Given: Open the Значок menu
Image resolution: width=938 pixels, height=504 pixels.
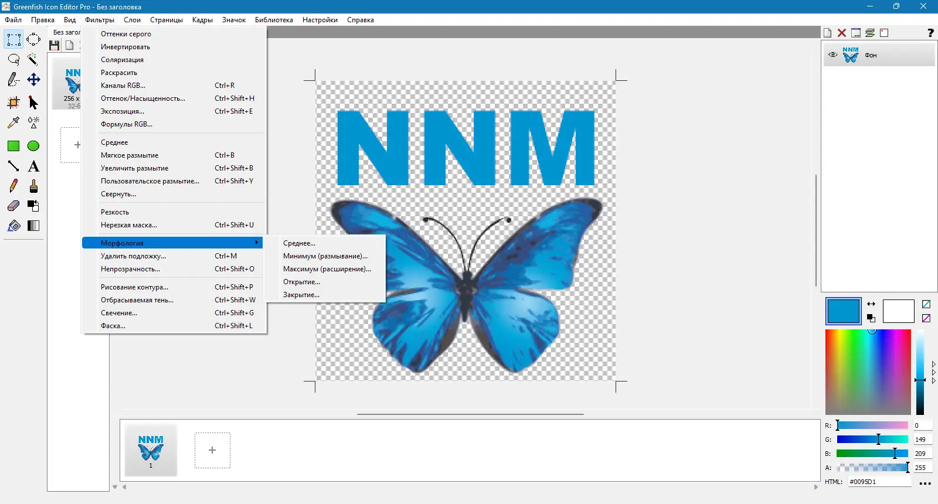Looking at the screenshot, I should coord(234,20).
